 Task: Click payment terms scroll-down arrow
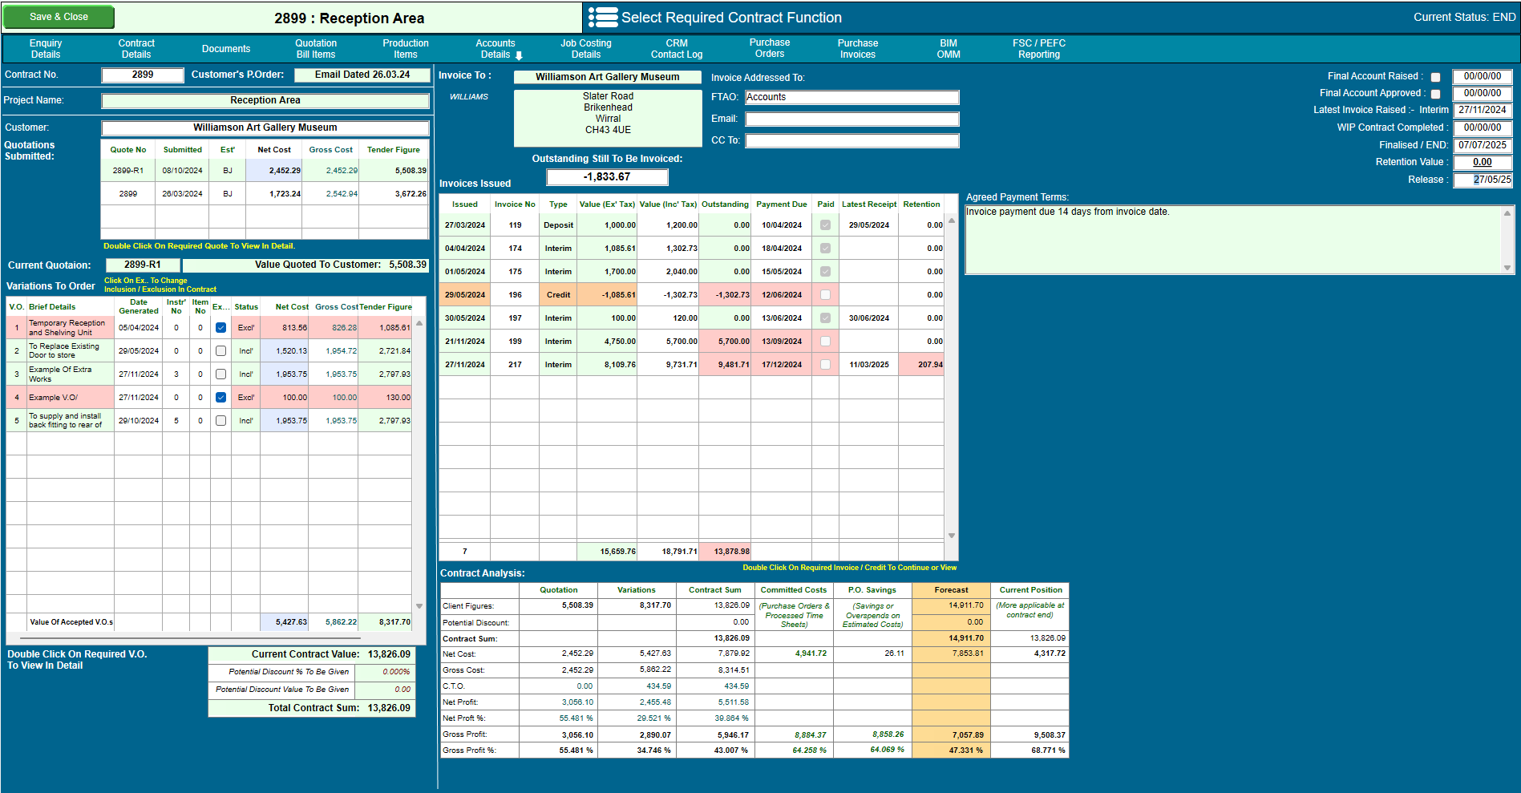[x=1507, y=268]
